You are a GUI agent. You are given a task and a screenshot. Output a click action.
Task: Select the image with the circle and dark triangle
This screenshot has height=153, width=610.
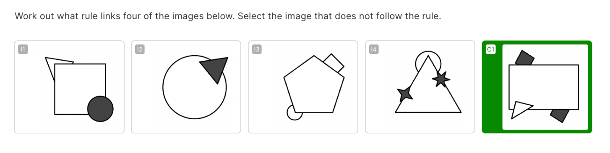point(186,87)
